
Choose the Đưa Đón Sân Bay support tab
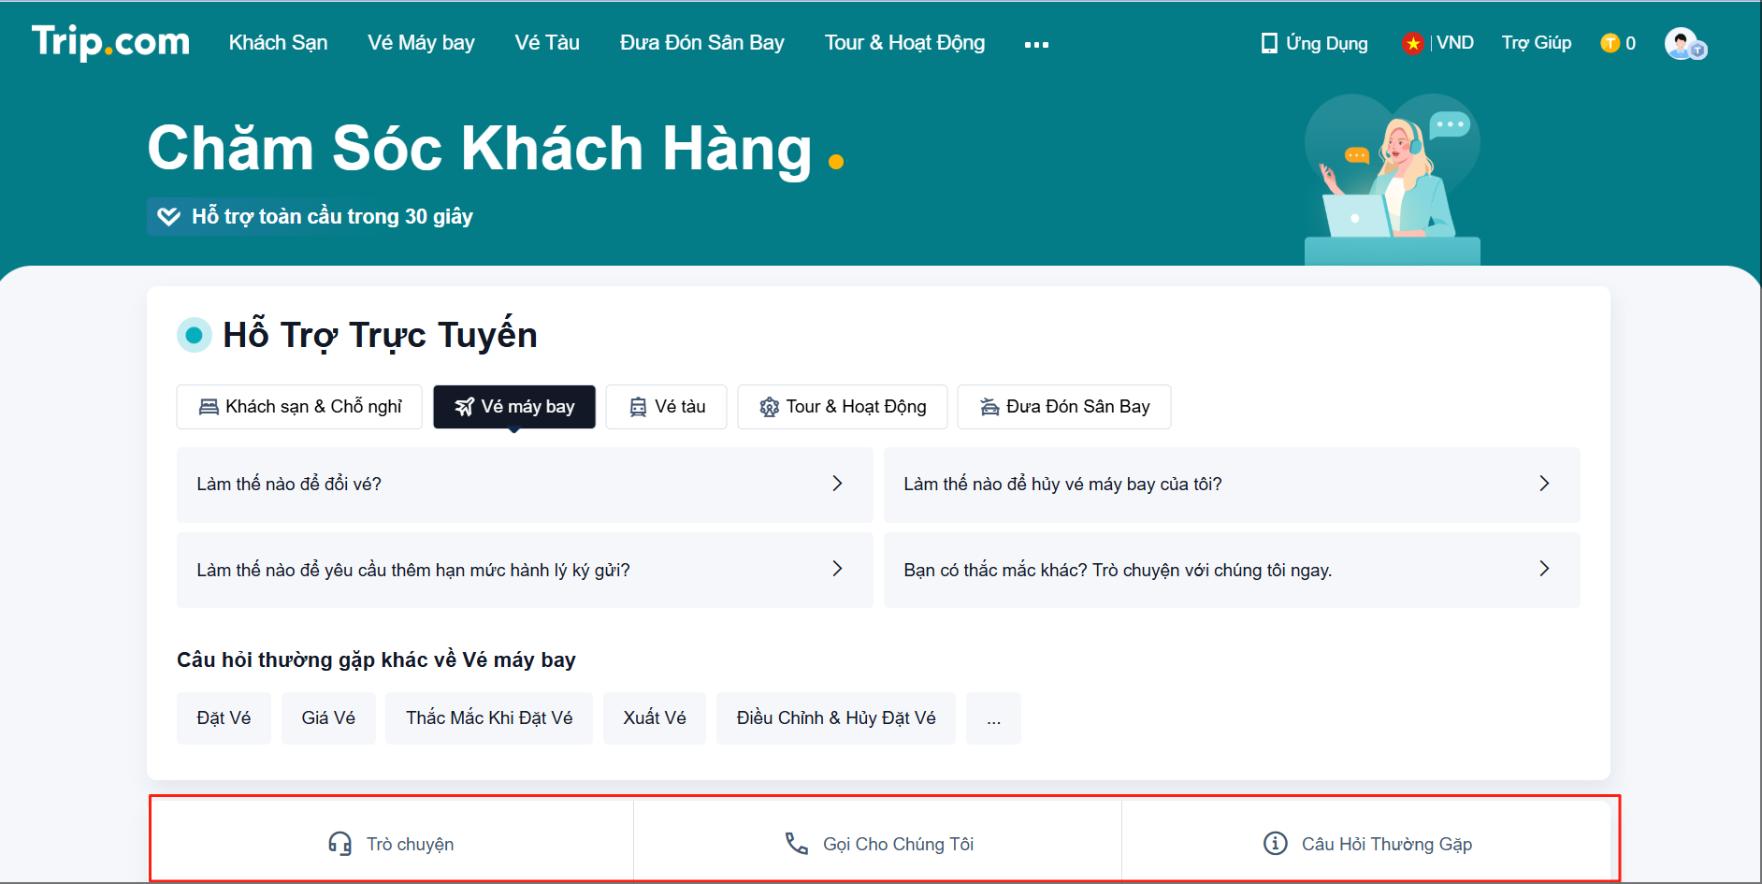(x=1063, y=407)
